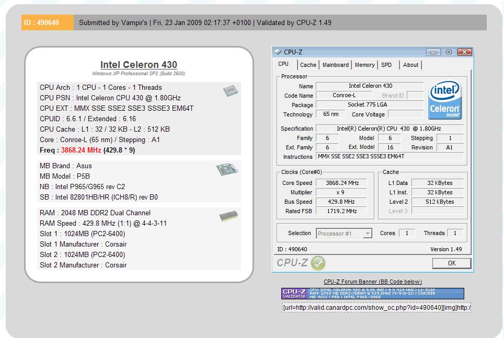Click the Ext. Model field 16
Image resolution: width=504 pixels, height=338 pixels.
390,147
